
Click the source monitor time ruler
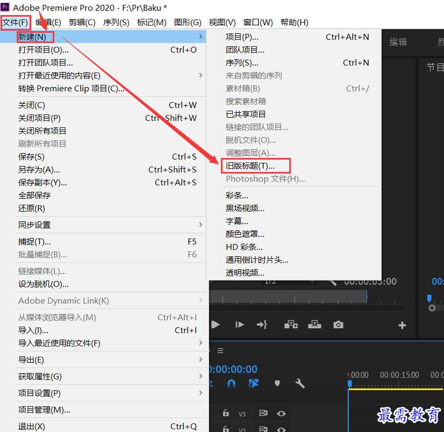pyautogui.click(x=288, y=297)
